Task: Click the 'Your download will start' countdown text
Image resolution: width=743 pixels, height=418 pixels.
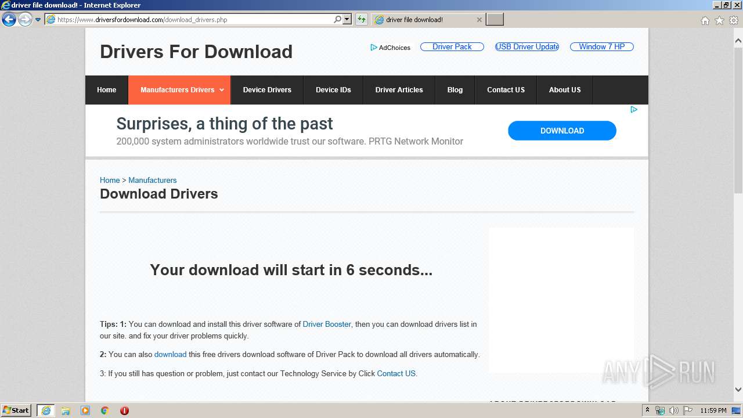Action: click(291, 270)
